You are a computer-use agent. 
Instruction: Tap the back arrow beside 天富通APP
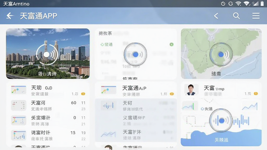10,16
